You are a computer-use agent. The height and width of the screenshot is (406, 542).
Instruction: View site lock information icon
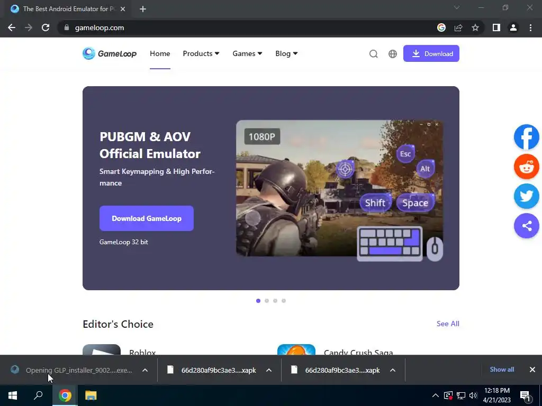[x=67, y=27]
